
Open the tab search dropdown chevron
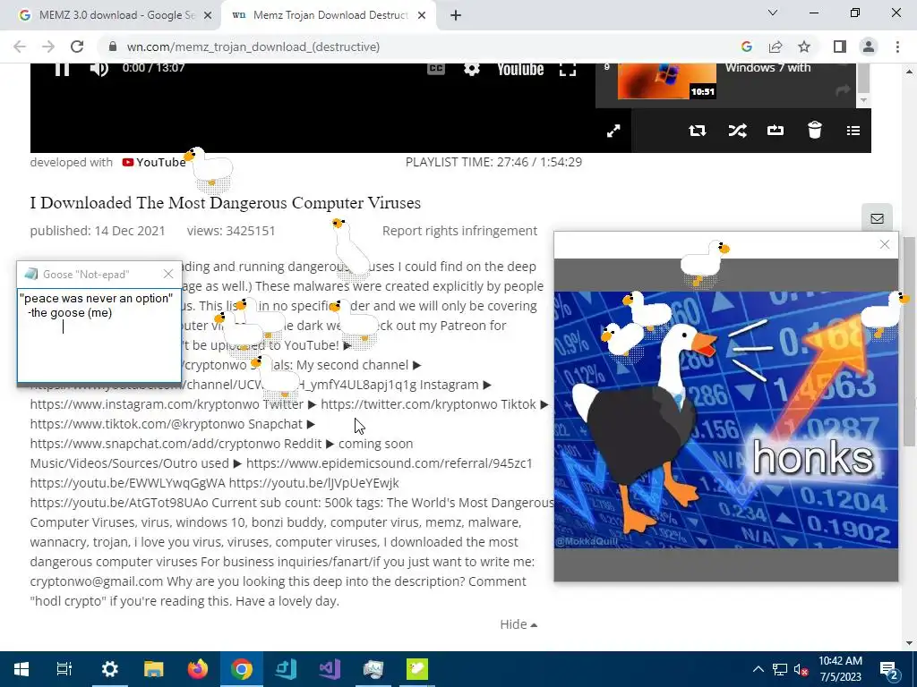click(773, 13)
